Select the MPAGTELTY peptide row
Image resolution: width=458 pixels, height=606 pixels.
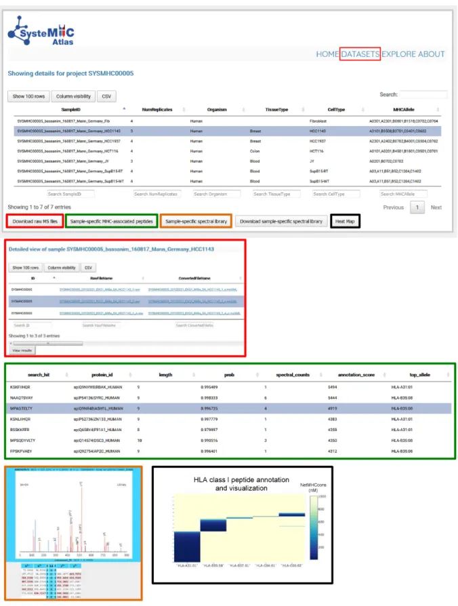tap(230, 409)
